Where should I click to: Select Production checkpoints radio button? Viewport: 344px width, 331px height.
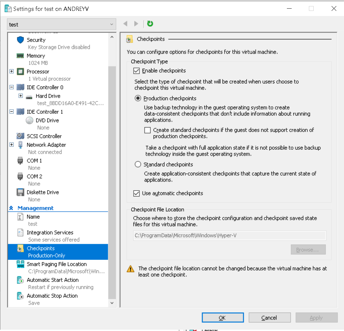(138, 98)
